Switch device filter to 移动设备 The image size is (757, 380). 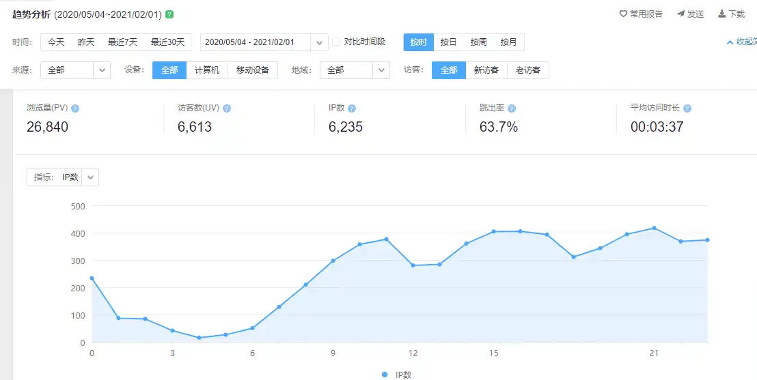point(253,70)
